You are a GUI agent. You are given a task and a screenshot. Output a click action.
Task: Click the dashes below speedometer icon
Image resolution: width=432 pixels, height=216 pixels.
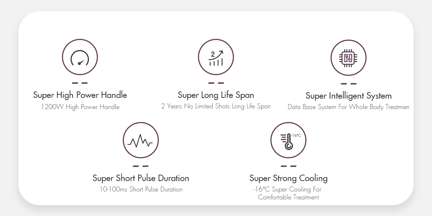pyautogui.click(x=80, y=83)
